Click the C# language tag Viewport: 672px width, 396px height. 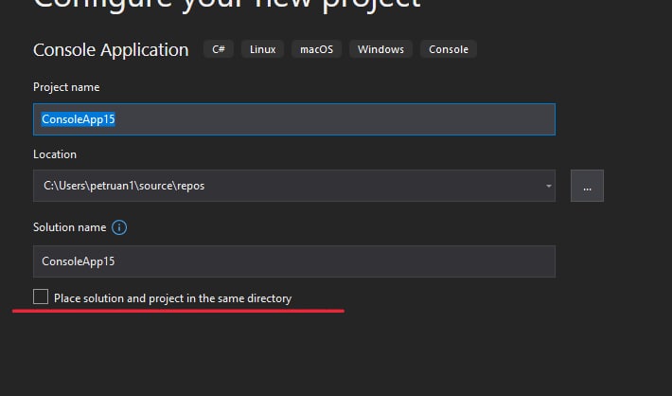(x=219, y=49)
